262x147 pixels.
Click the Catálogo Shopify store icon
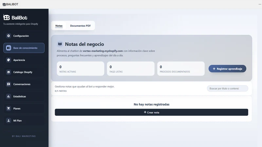(x=9, y=72)
